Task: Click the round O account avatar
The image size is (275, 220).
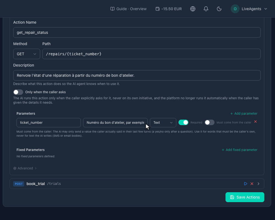Action: (235, 9)
